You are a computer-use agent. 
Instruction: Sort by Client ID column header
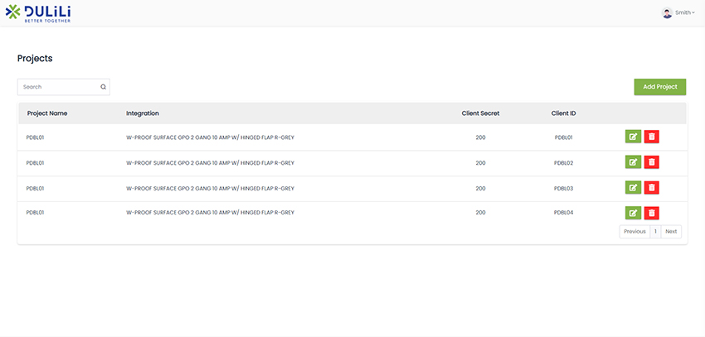[563, 113]
